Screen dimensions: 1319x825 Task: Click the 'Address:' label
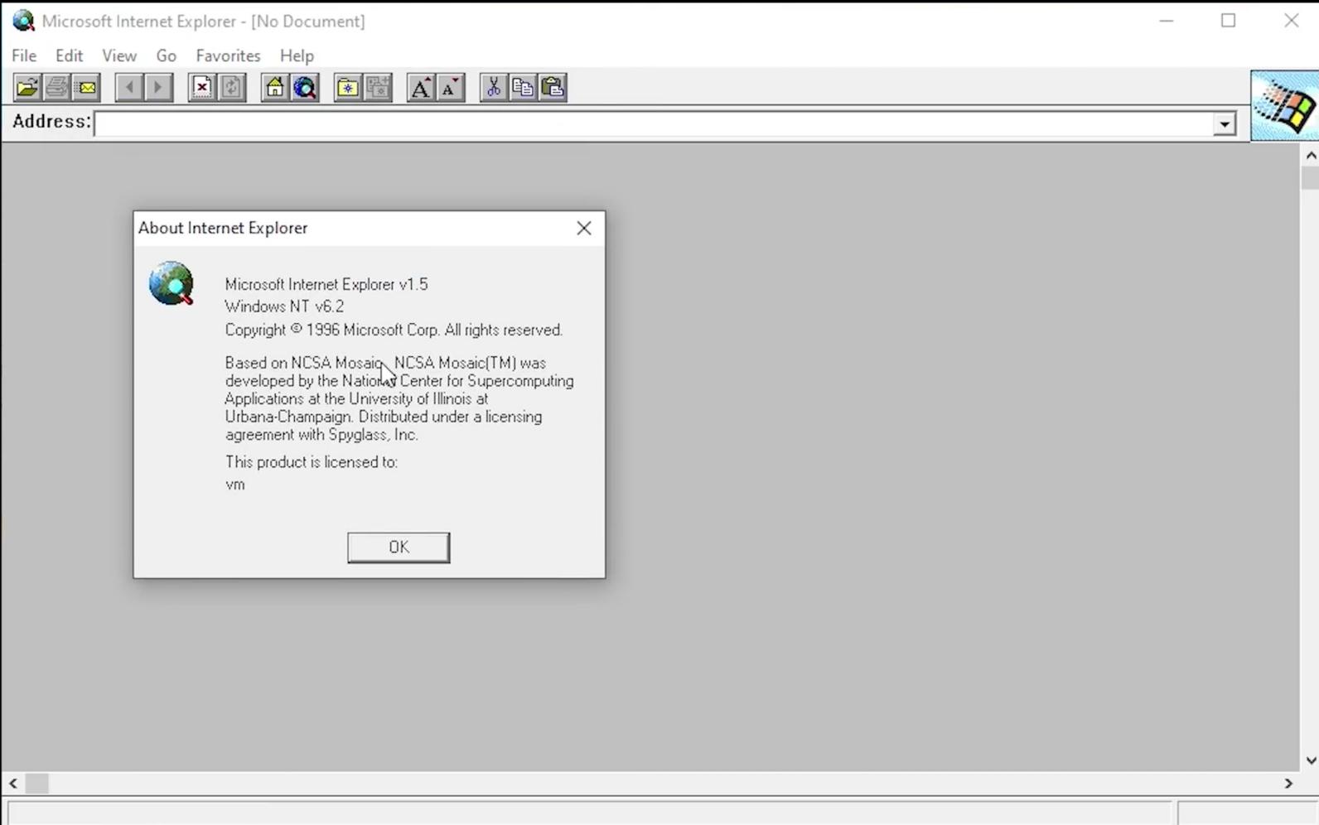coord(51,122)
